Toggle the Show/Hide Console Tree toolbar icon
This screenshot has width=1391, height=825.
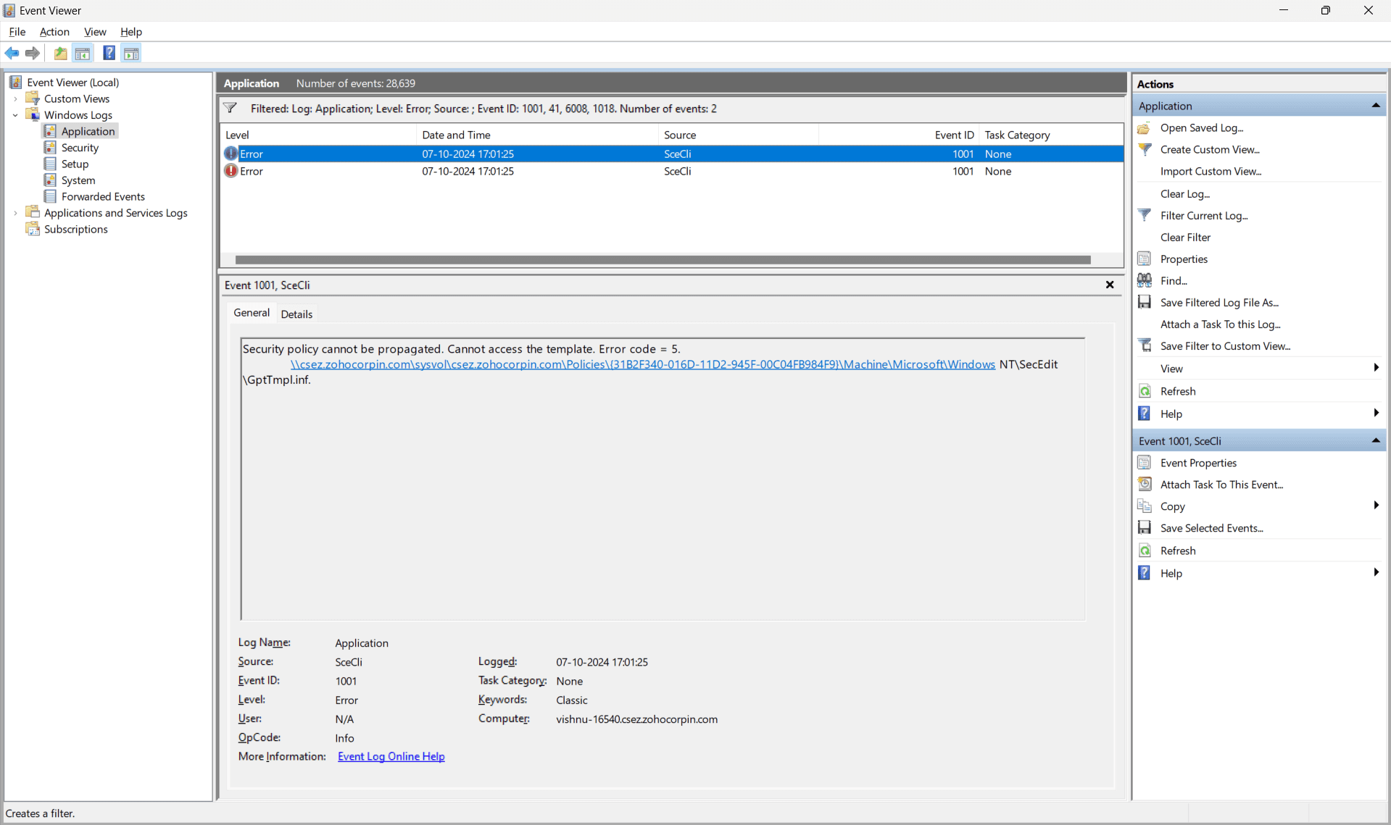(x=83, y=53)
